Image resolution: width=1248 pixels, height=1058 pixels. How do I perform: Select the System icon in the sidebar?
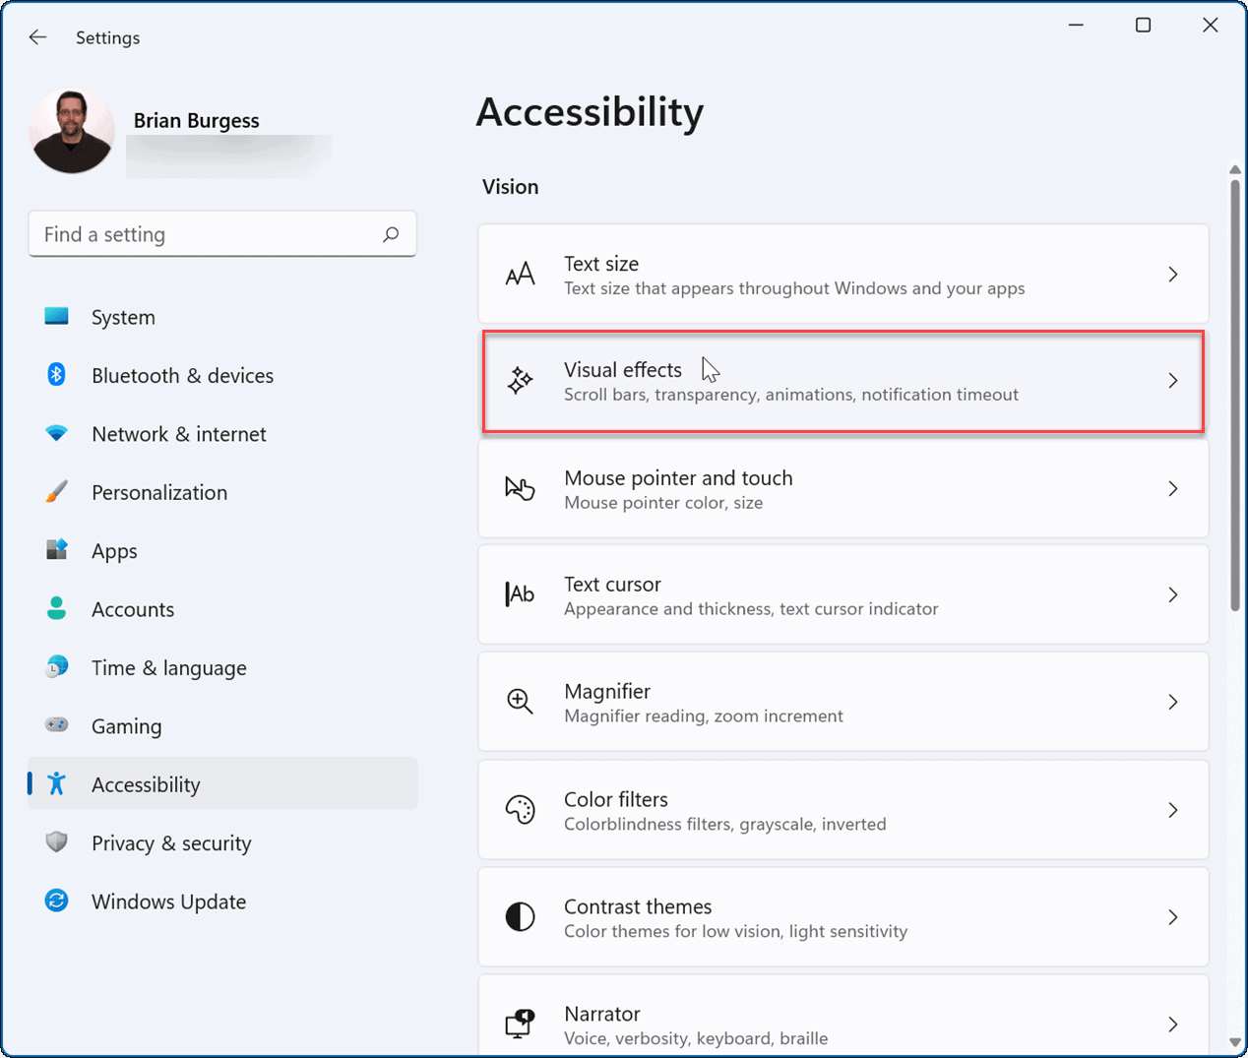56,317
